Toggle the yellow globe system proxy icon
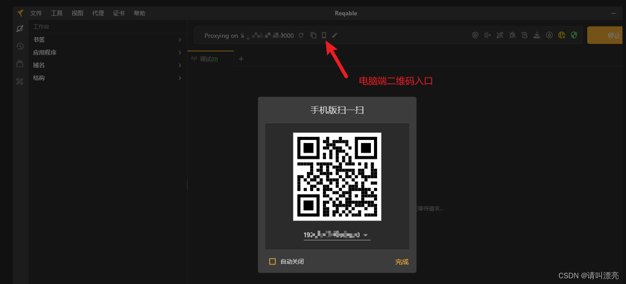Viewport: 626px width, 284px height. [562, 35]
